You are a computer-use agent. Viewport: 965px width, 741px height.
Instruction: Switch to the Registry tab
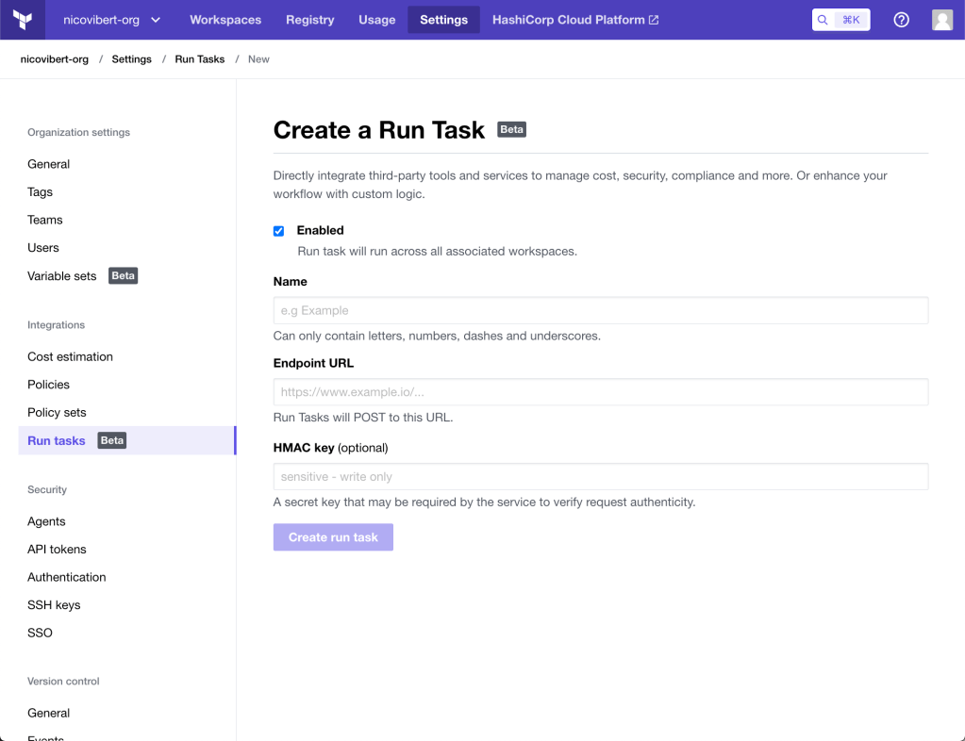(309, 20)
